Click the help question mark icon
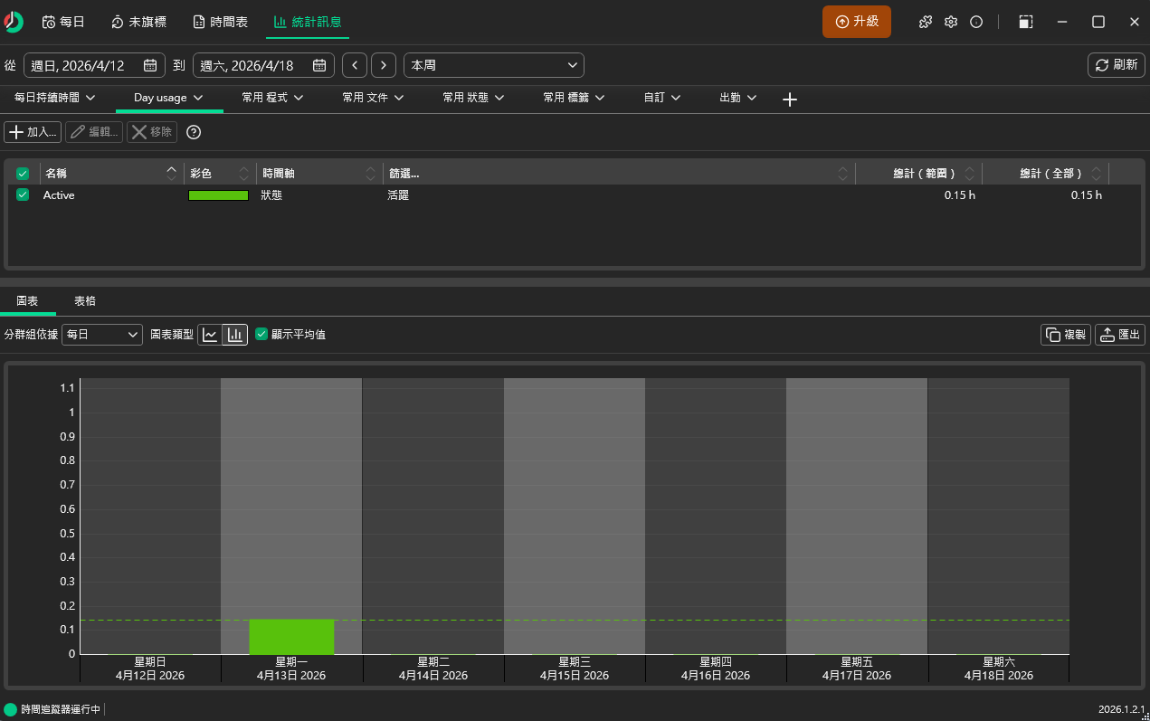Screen dimensions: 1150x721 [194, 132]
